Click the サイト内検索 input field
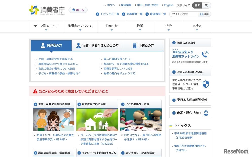Screen dimensions: 252x157 pyautogui.click(x=182, y=14)
